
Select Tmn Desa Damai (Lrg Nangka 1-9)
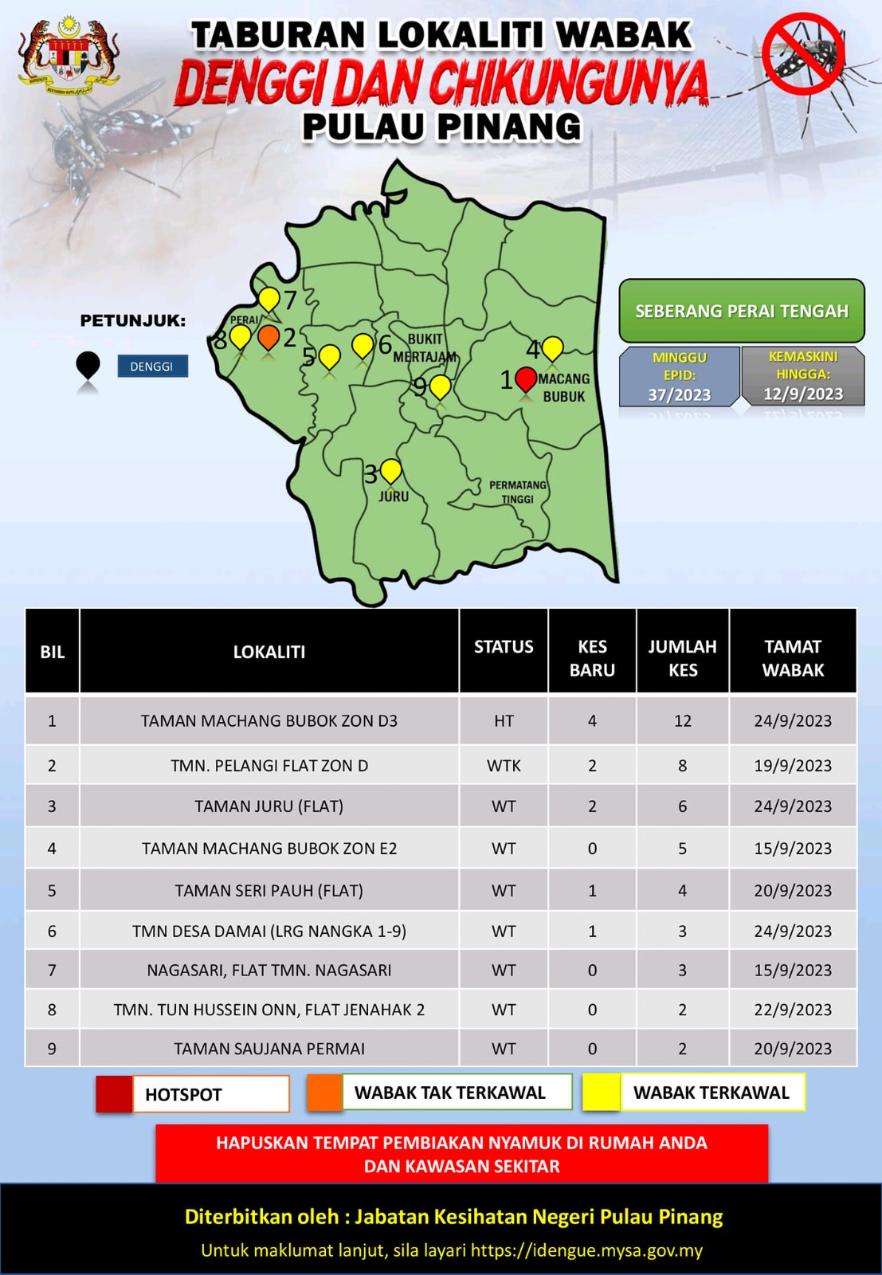pyautogui.click(x=269, y=931)
